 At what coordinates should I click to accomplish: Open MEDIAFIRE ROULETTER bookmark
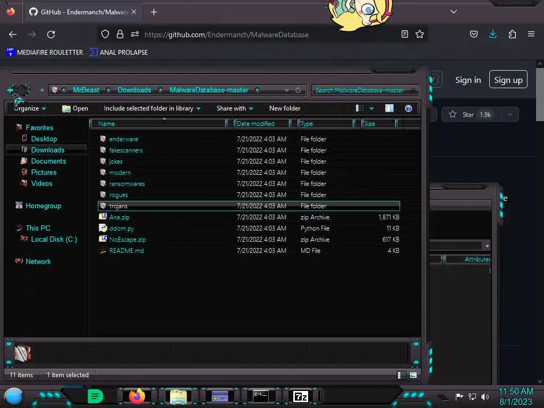pos(45,53)
